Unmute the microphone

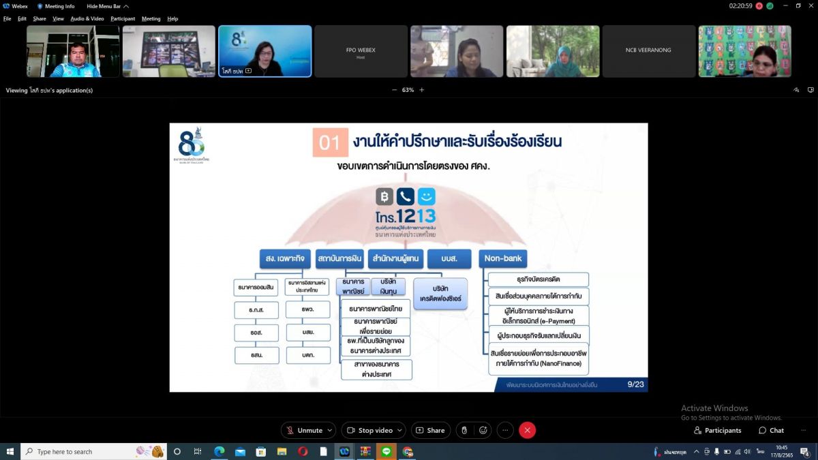[x=304, y=430]
